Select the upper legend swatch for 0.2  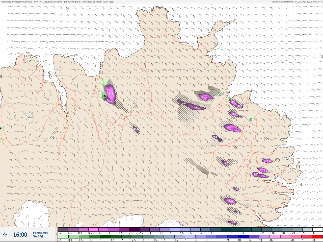pyautogui.click(x=63, y=229)
